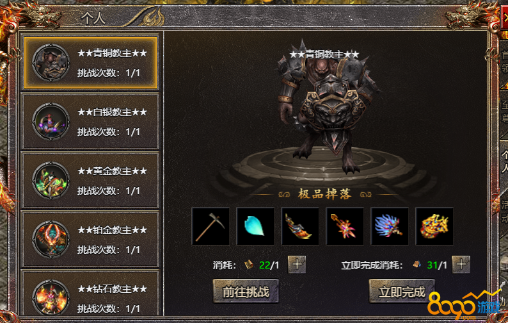
Task: Add more challenge scrolls with plus button
Action: pos(297,265)
